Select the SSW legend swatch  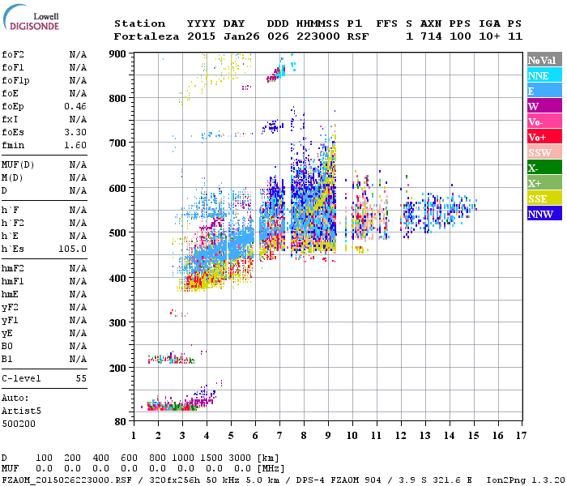tap(544, 152)
